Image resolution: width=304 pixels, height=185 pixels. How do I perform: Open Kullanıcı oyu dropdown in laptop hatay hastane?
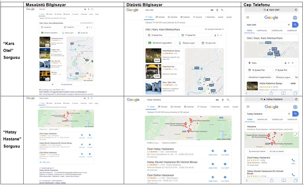(153, 143)
